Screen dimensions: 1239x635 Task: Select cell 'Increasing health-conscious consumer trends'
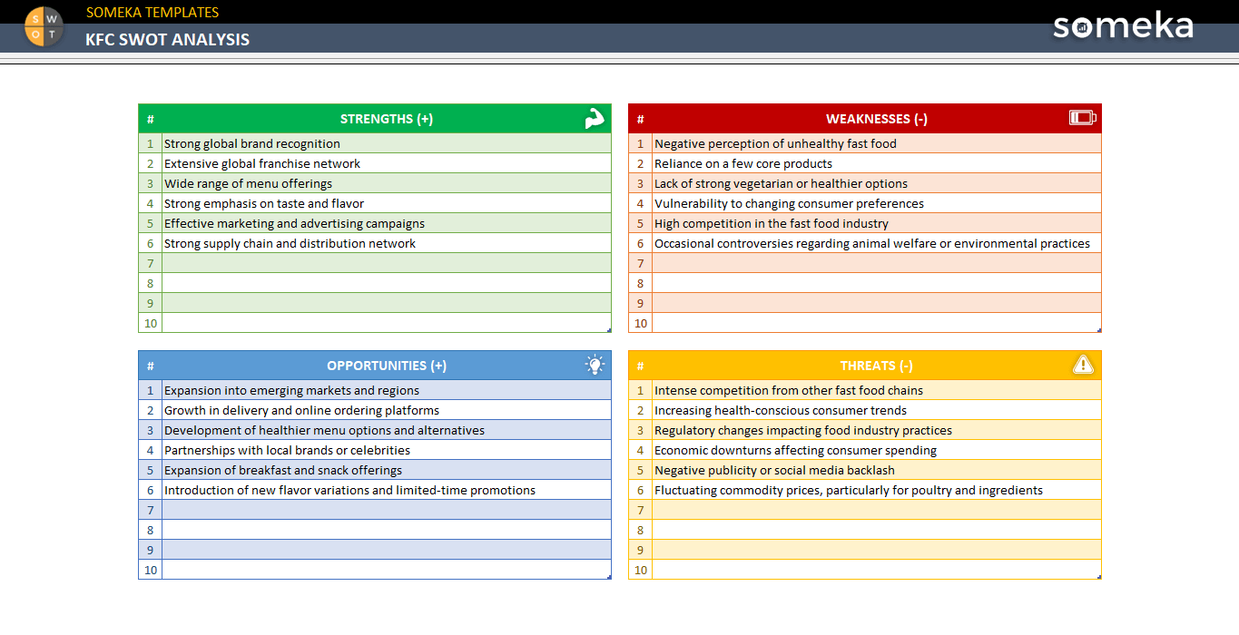[877, 410]
